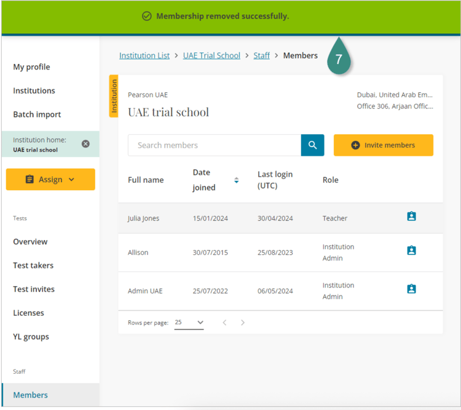
Task: Click the Search members input field
Action: (x=214, y=145)
